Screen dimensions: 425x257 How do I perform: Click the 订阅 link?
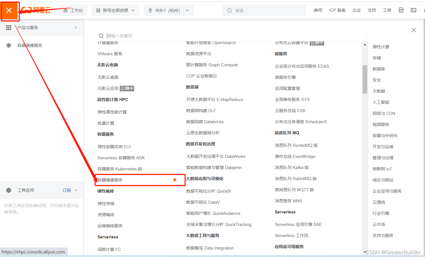tap(66, 190)
